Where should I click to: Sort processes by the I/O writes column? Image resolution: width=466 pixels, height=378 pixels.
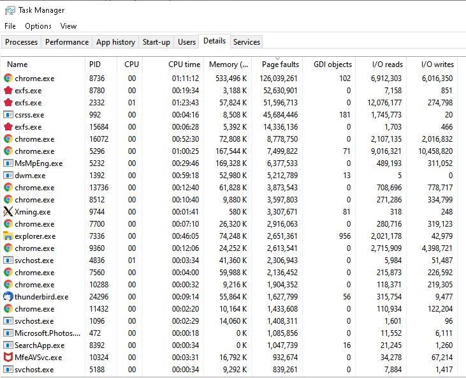tap(437, 64)
